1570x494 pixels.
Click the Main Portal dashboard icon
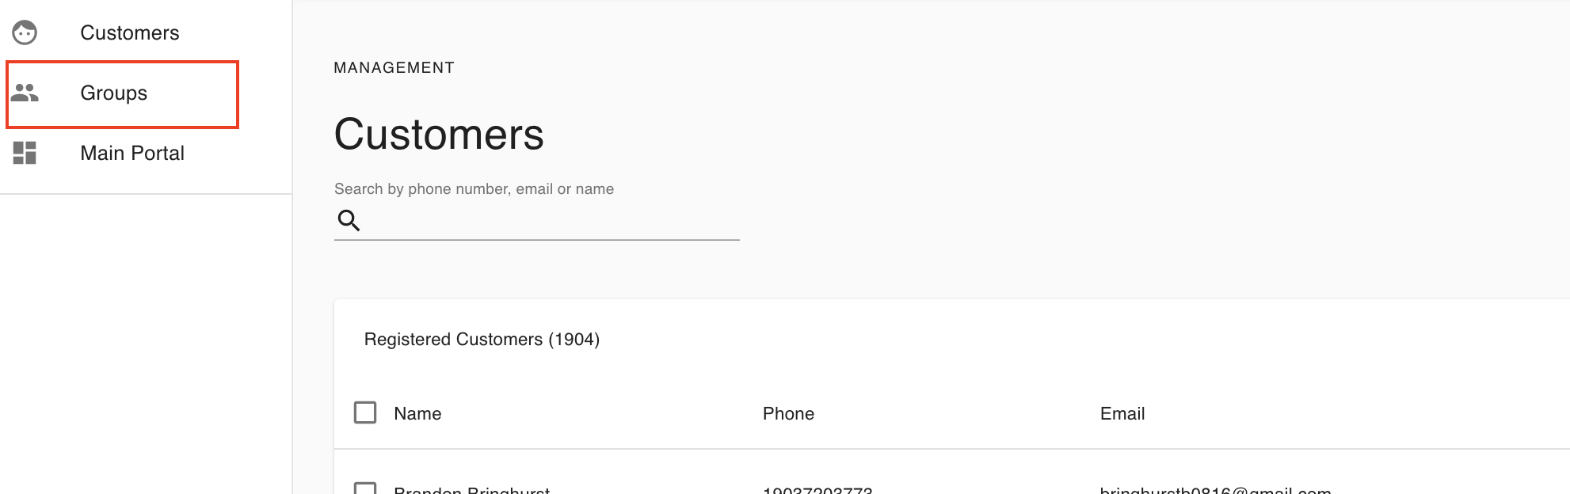[25, 153]
